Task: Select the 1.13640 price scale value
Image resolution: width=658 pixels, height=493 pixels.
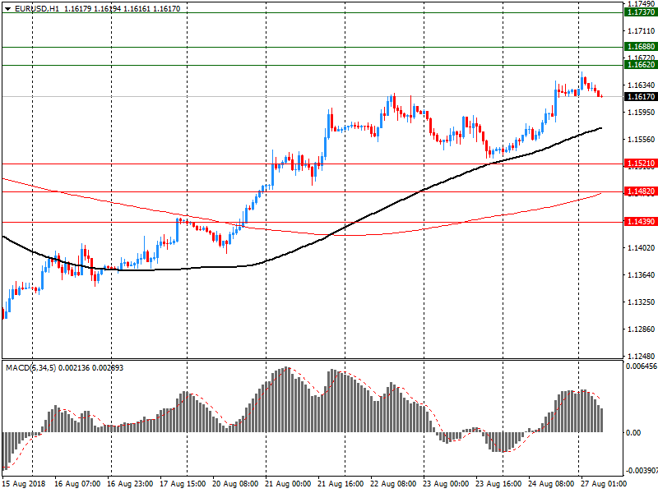Action: (x=642, y=275)
